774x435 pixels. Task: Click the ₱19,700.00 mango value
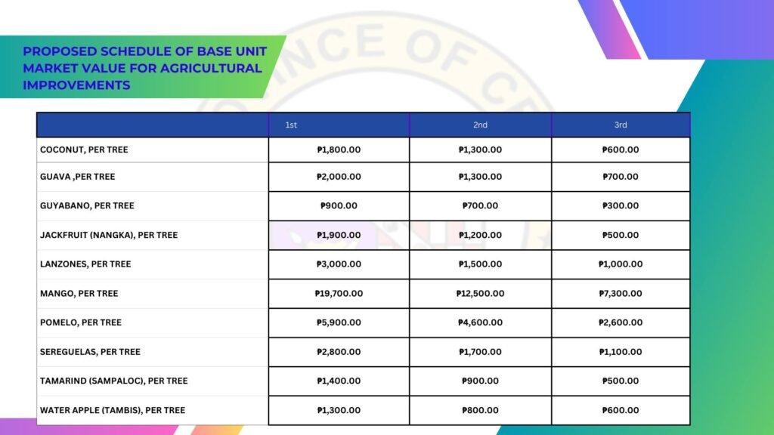point(339,293)
